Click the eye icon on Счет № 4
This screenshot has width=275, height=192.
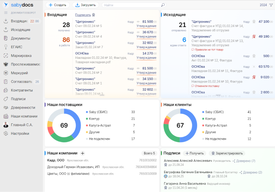tap(138, 32)
